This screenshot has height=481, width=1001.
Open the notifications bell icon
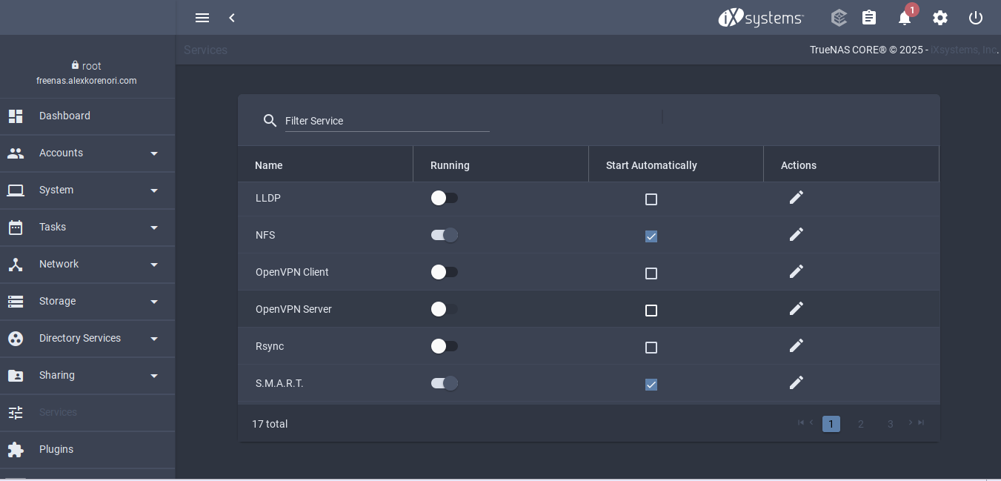(905, 18)
